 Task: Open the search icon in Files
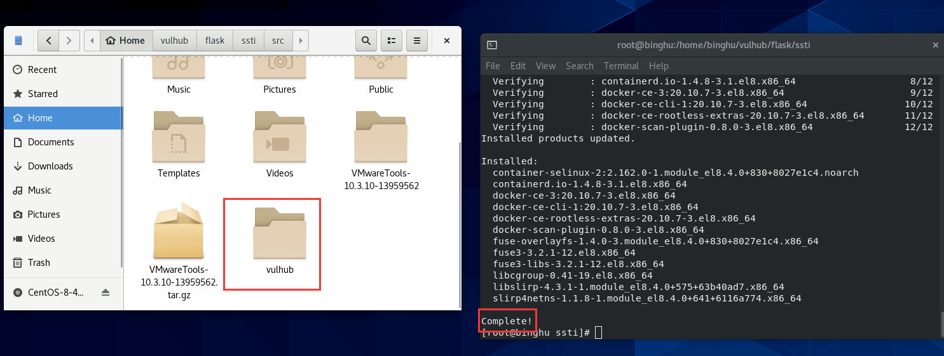tap(366, 41)
